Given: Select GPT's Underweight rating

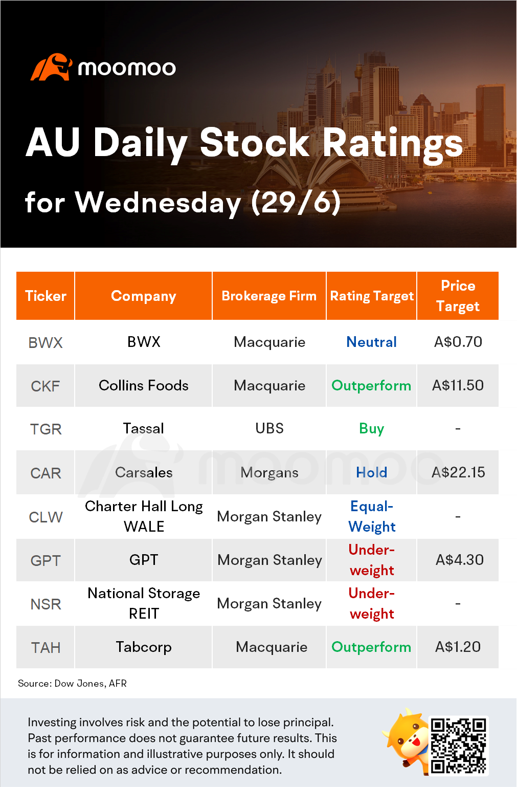Looking at the screenshot, I should [372, 560].
